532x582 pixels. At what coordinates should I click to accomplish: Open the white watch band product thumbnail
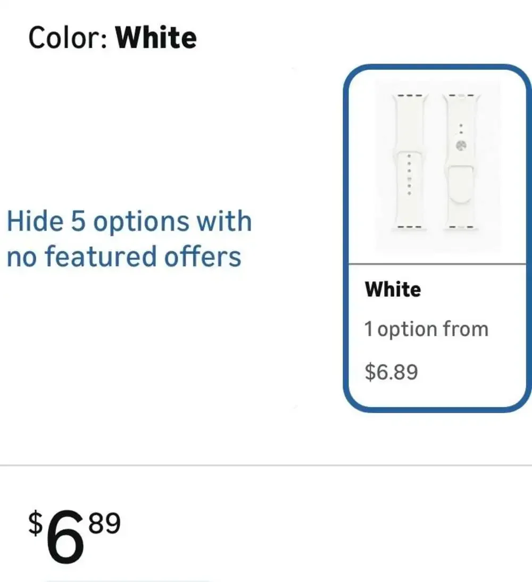point(437,166)
